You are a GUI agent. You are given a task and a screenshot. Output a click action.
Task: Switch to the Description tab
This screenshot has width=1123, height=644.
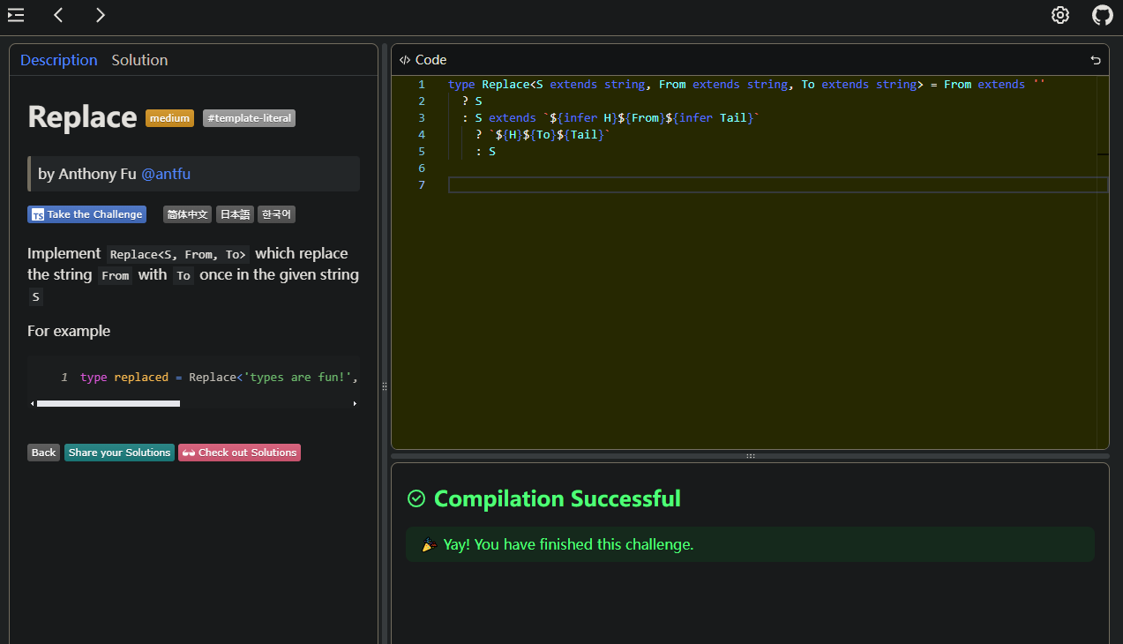[59, 60]
